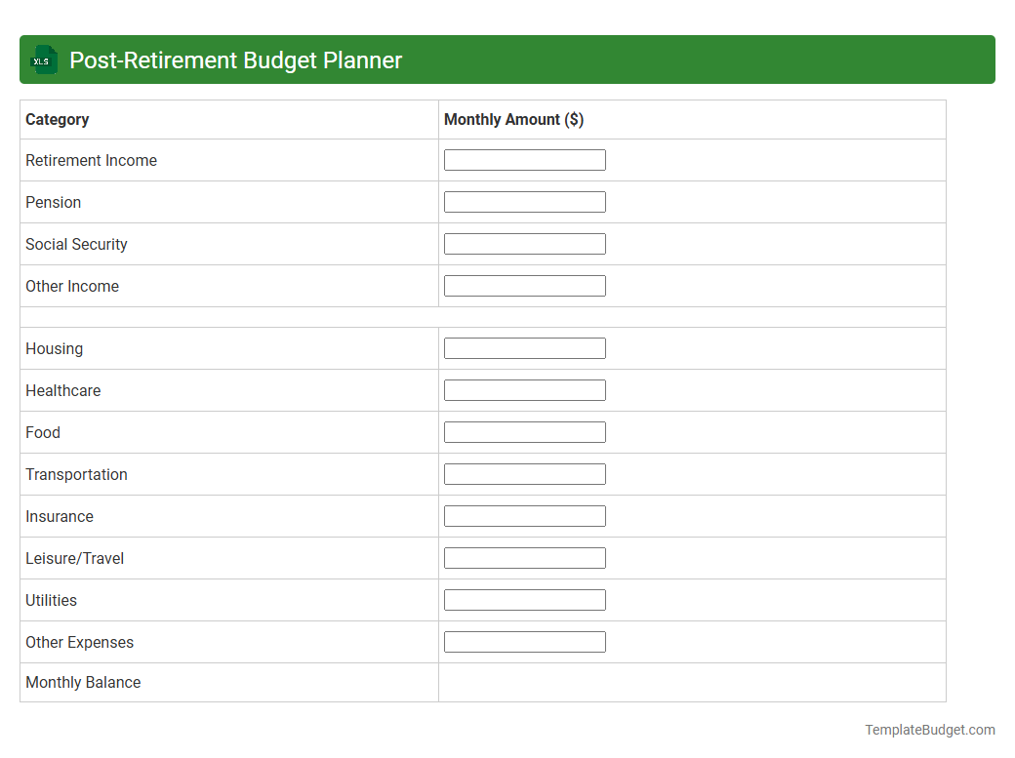1015x758 pixels.
Task: Click the Social Security amount field
Action: coord(524,243)
